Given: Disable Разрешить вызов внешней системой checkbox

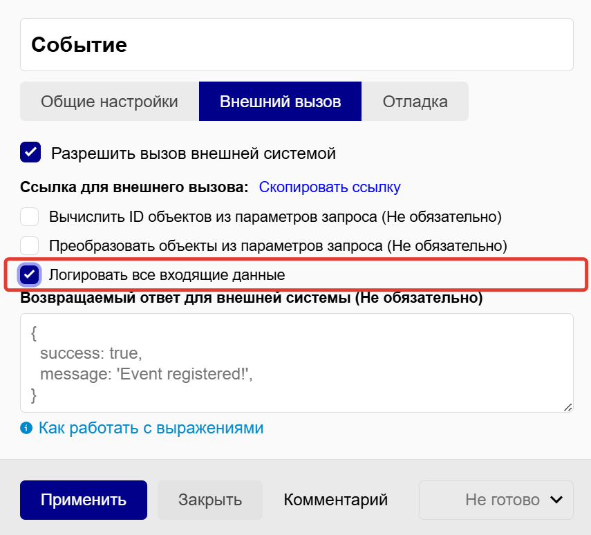Looking at the screenshot, I should (30, 153).
